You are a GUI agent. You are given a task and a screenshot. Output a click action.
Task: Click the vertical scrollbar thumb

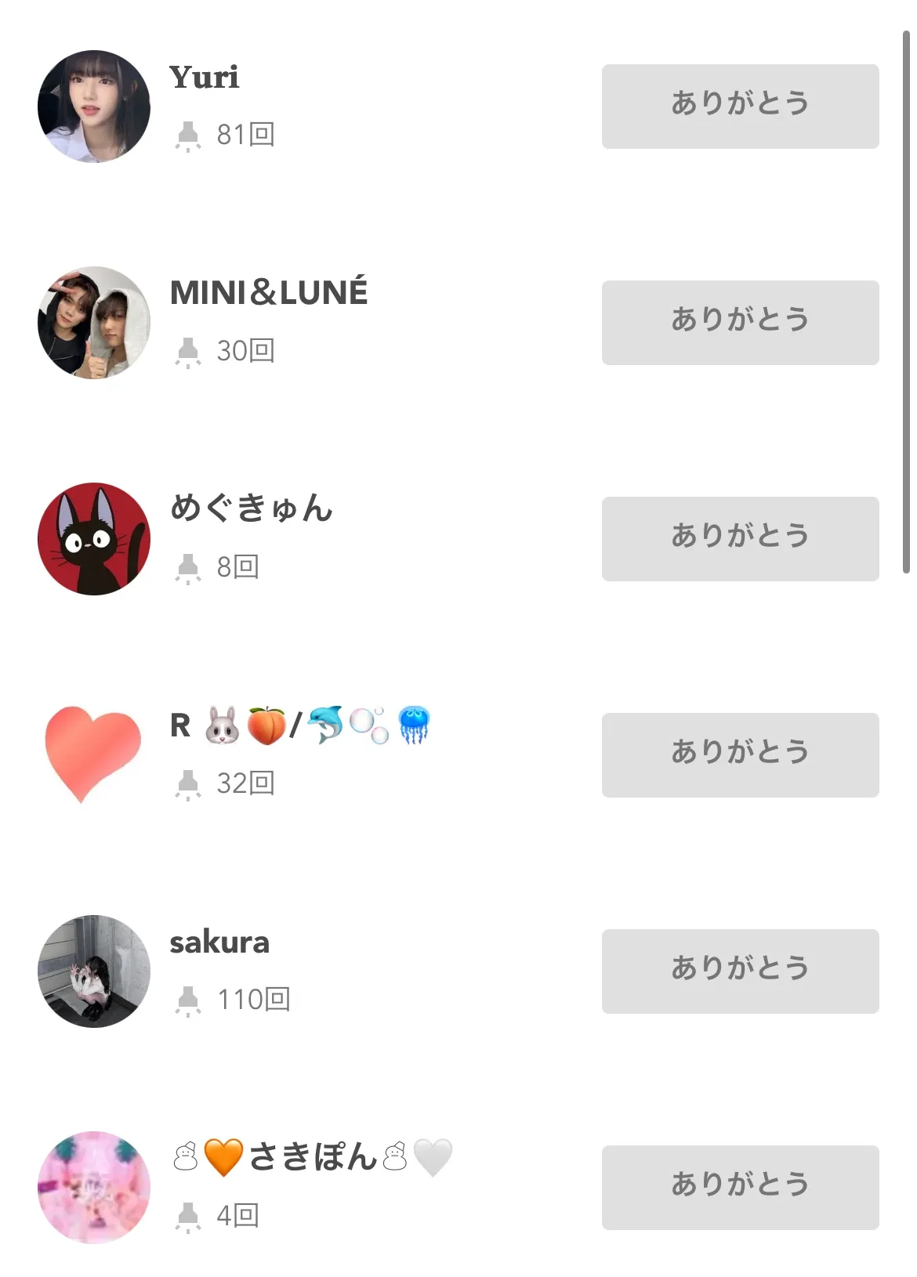pyautogui.click(x=906, y=302)
